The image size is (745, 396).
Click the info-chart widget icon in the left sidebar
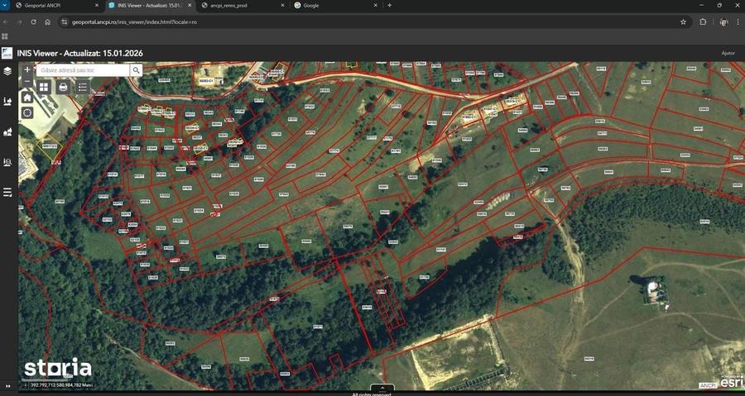point(7,101)
